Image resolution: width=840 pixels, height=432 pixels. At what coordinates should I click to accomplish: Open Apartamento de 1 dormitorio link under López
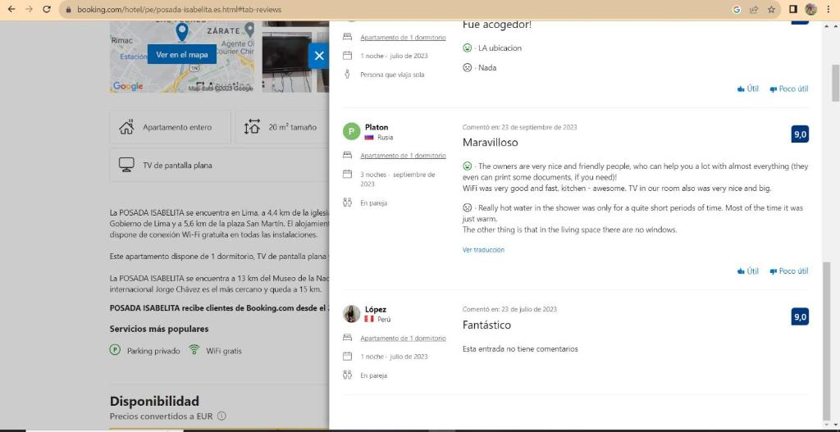(403, 338)
